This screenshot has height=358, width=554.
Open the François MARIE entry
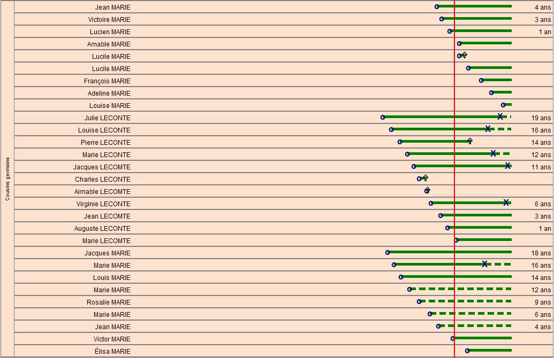[x=107, y=81]
